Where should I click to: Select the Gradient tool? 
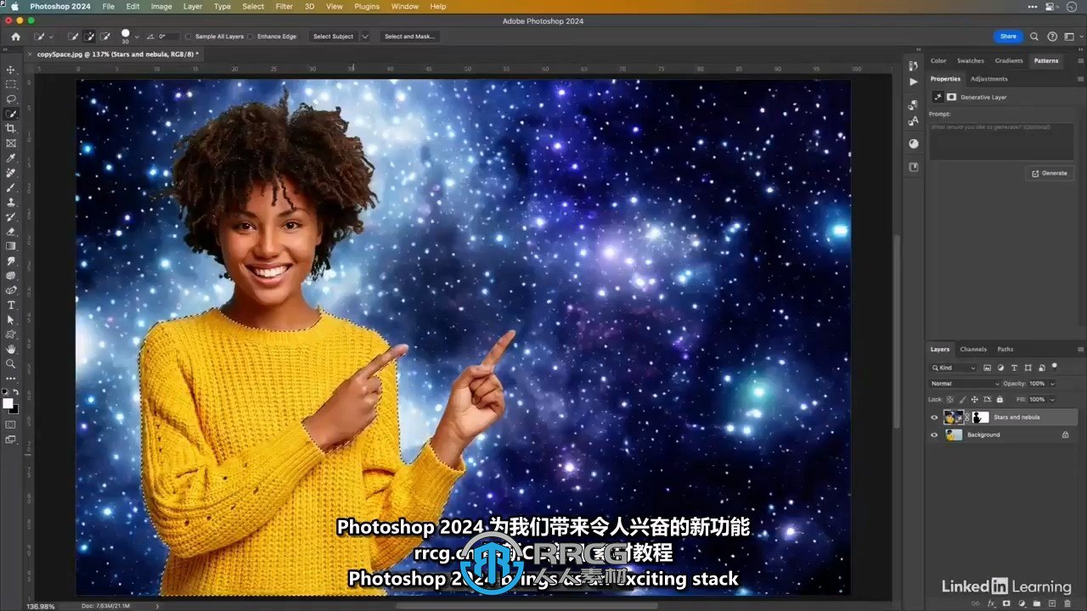point(11,246)
